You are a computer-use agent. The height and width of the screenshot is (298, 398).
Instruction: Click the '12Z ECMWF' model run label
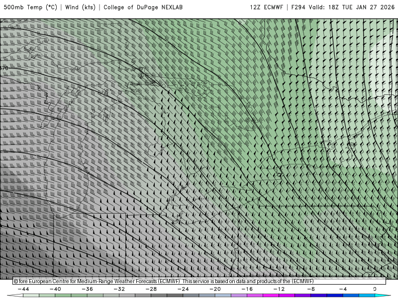(266, 7)
